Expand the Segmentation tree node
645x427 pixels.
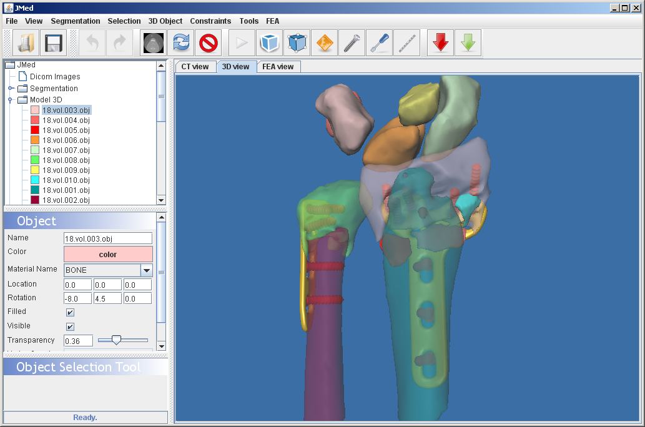[x=11, y=89]
